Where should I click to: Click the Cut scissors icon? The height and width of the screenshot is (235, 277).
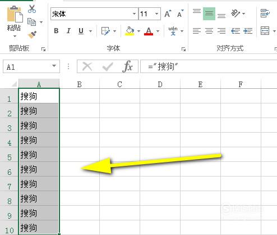[32, 9]
